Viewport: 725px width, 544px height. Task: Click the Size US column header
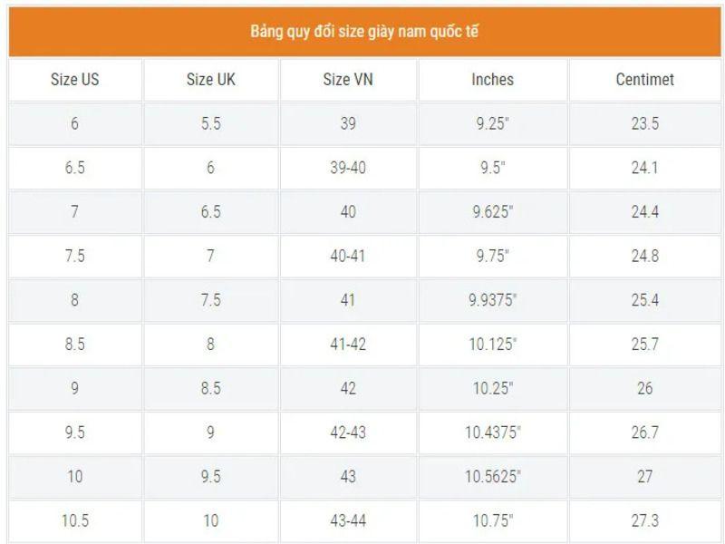(x=74, y=80)
